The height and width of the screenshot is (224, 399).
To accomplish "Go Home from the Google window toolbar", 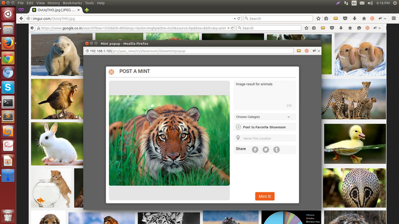I will pyautogui.click(x=350, y=28).
